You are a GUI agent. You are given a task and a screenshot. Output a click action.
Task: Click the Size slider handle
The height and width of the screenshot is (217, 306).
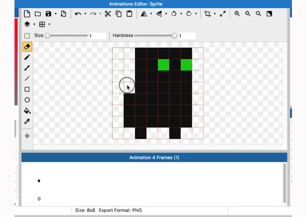[47, 36]
